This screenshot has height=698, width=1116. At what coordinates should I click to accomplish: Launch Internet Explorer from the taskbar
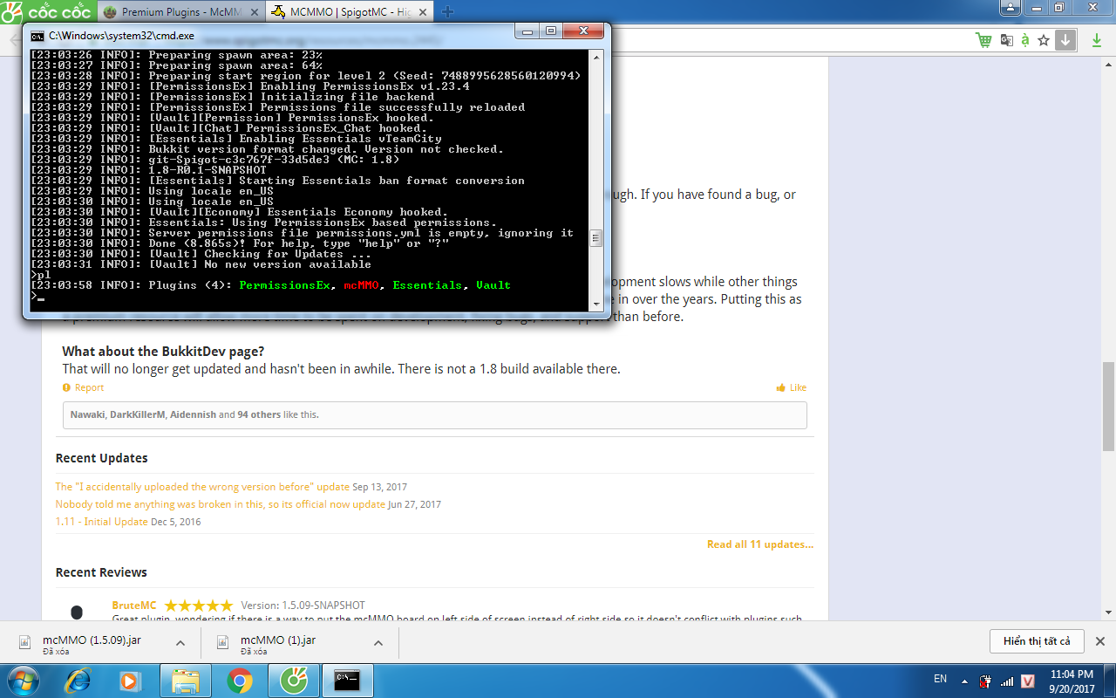pos(78,681)
